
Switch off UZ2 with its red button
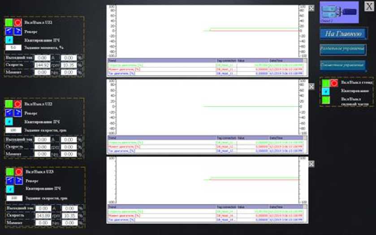17,104
